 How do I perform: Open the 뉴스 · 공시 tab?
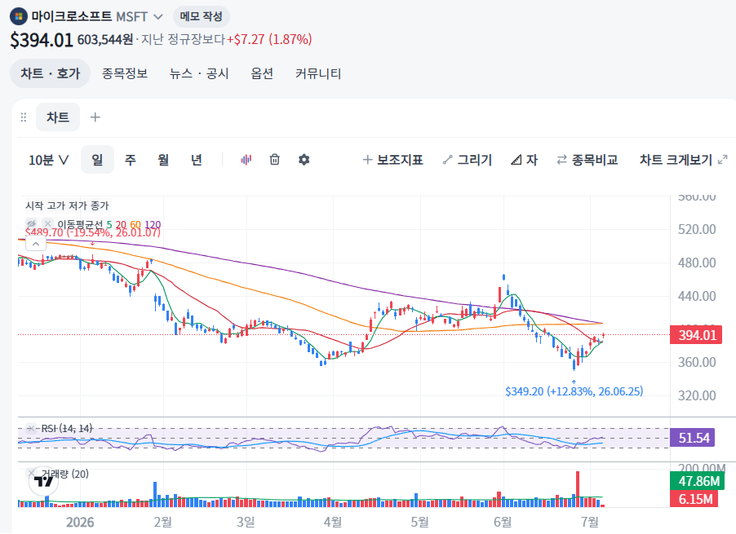pyautogui.click(x=199, y=73)
